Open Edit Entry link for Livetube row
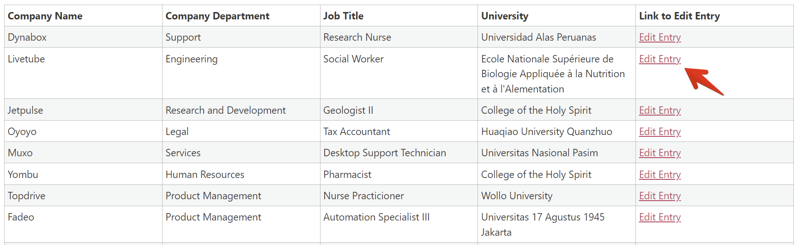 (x=659, y=59)
